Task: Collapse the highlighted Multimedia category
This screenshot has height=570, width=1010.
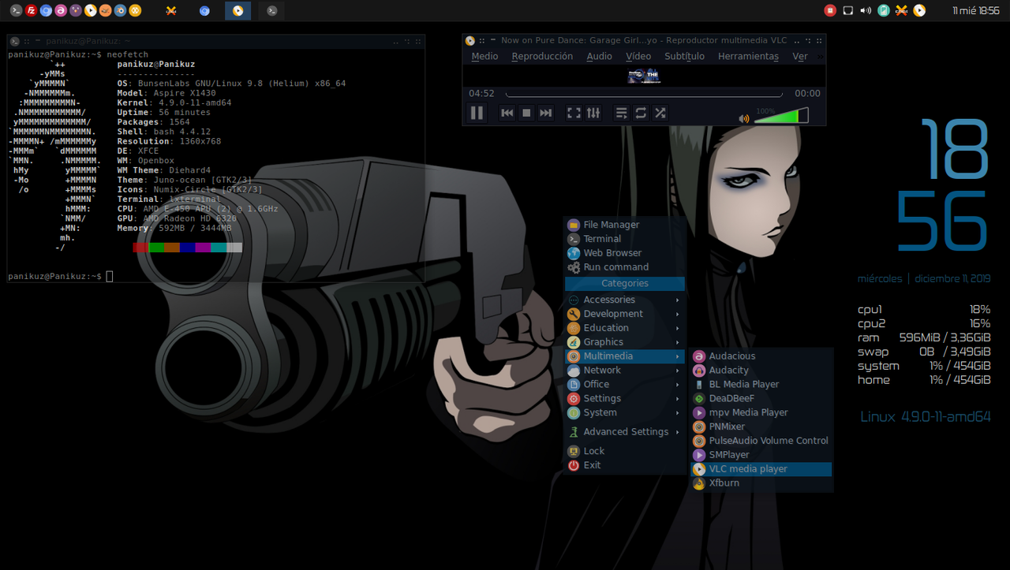Action: click(x=625, y=356)
